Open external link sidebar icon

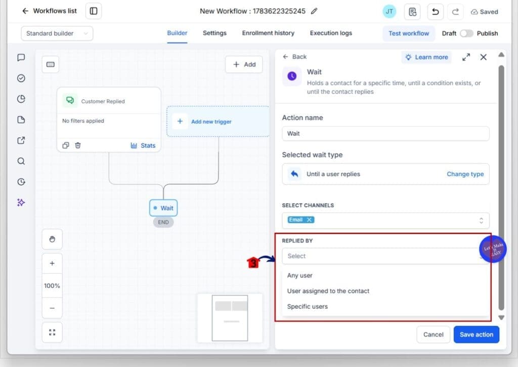pos(21,140)
